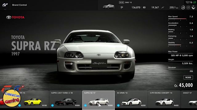Select the 2000GT '67 card
Image resolution: width=197 pixels, height=110 pixels.
189,99
